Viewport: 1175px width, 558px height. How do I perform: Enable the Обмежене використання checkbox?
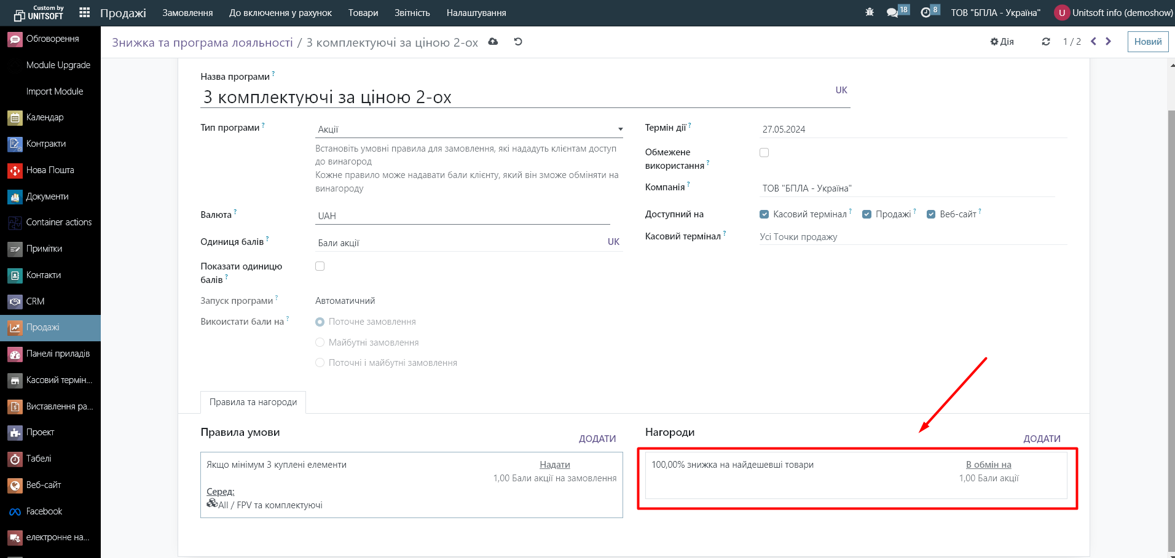(764, 153)
